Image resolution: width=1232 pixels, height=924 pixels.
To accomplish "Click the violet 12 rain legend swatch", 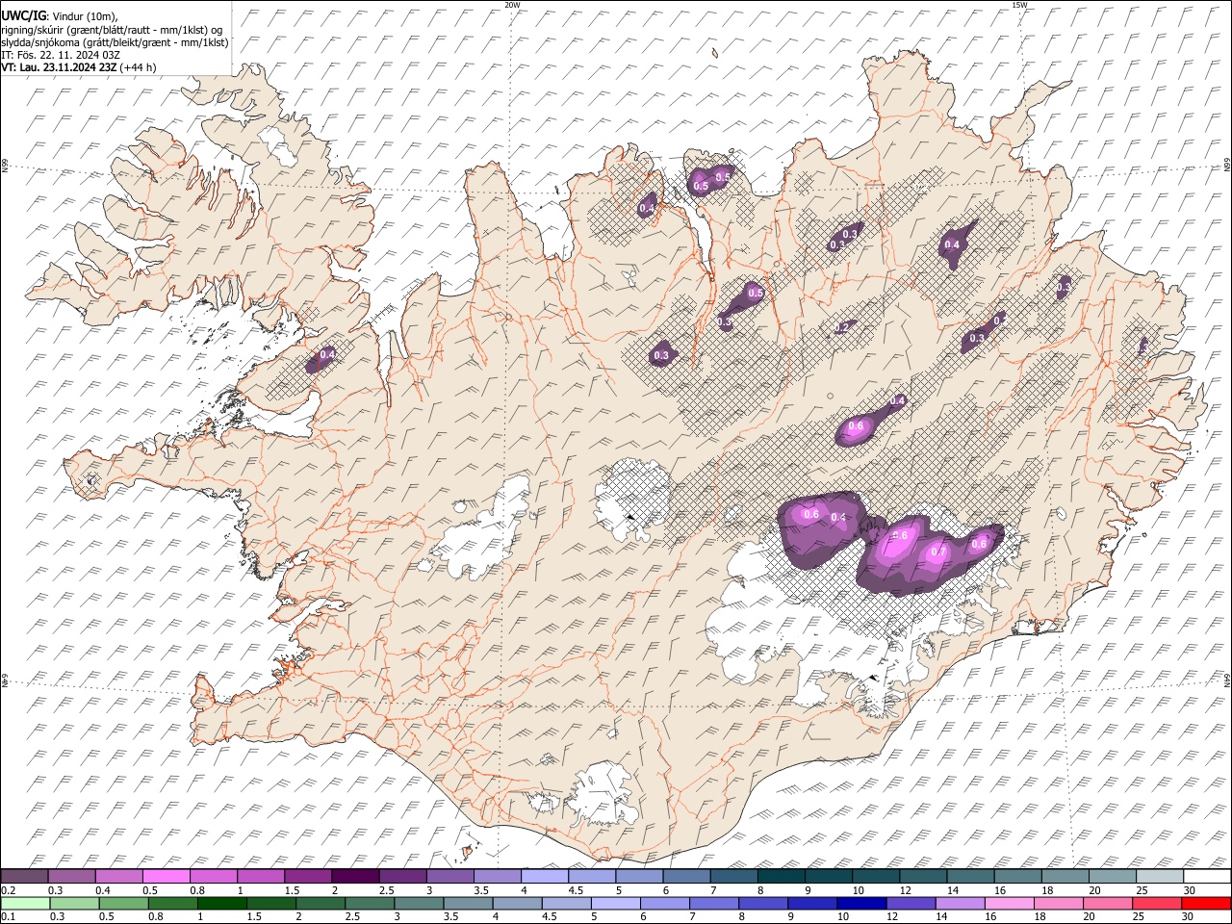I will (x=911, y=903).
